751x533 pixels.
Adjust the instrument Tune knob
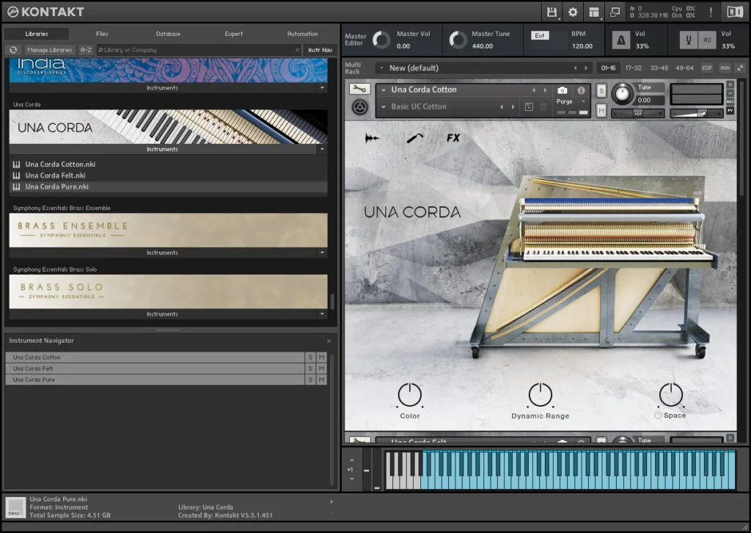622,93
